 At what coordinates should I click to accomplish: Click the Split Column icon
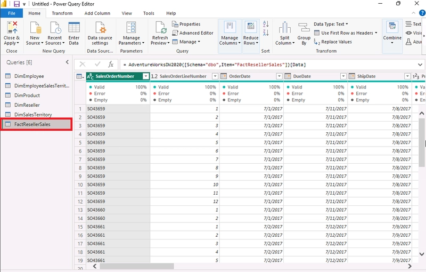(285, 28)
